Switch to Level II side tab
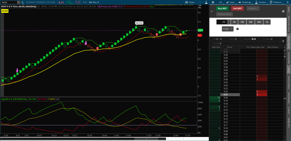This screenshot has height=141, width=291. click(x=288, y=110)
